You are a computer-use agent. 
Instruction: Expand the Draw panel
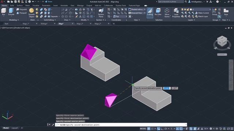click(67, 20)
